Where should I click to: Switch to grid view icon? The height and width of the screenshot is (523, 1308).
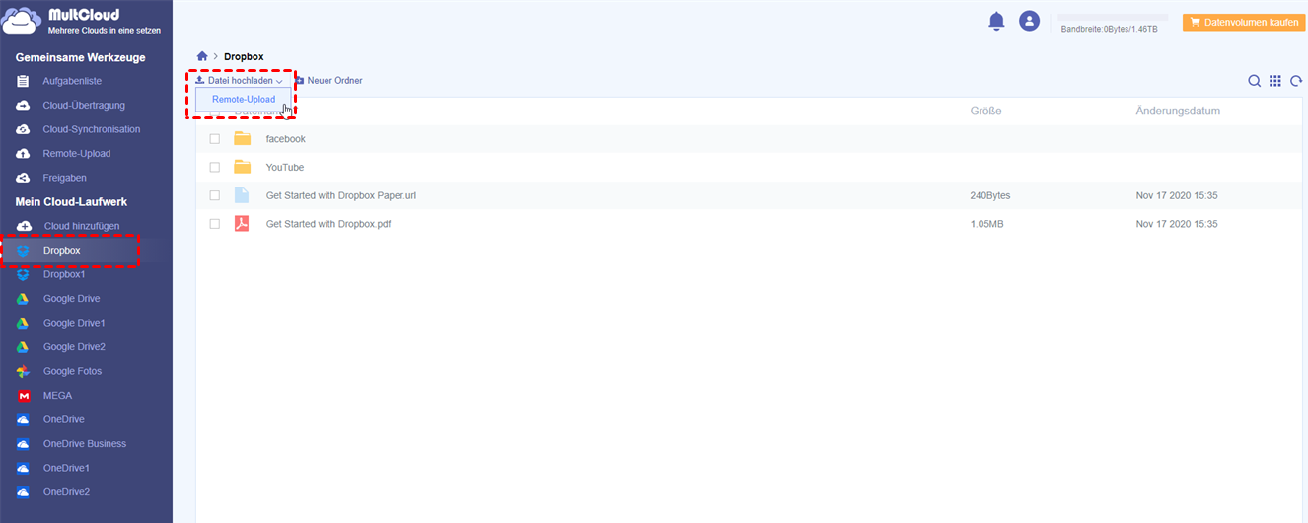pos(1275,81)
